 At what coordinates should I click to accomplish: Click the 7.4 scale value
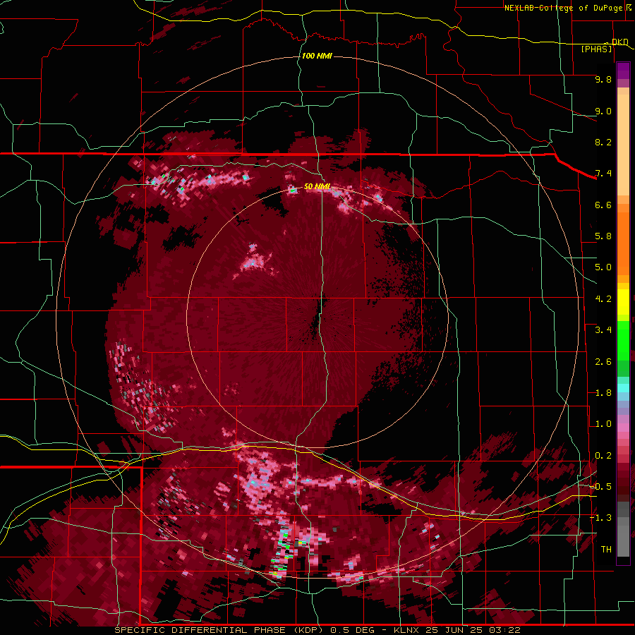603,174
